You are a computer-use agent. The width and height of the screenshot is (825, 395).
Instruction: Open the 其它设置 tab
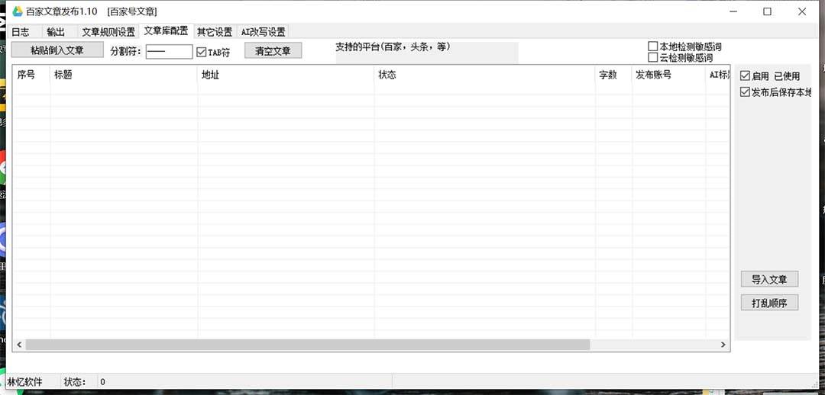[214, 32]
